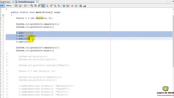Screen dimensions: 174x98
Task: Jump to Next Bookmark icon
Action: click(x=55, y=6)
